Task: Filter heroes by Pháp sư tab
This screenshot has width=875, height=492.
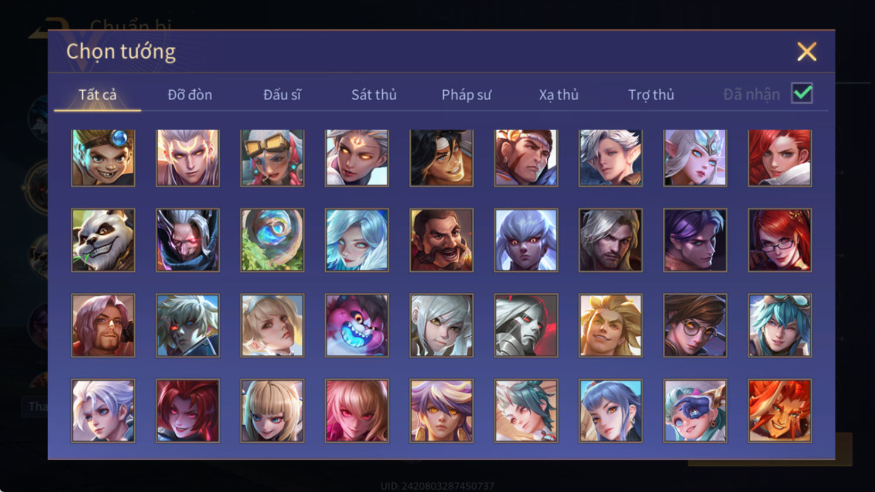Action: tap(467, 94)
